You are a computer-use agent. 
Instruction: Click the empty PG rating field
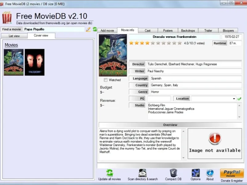(159, 99)
